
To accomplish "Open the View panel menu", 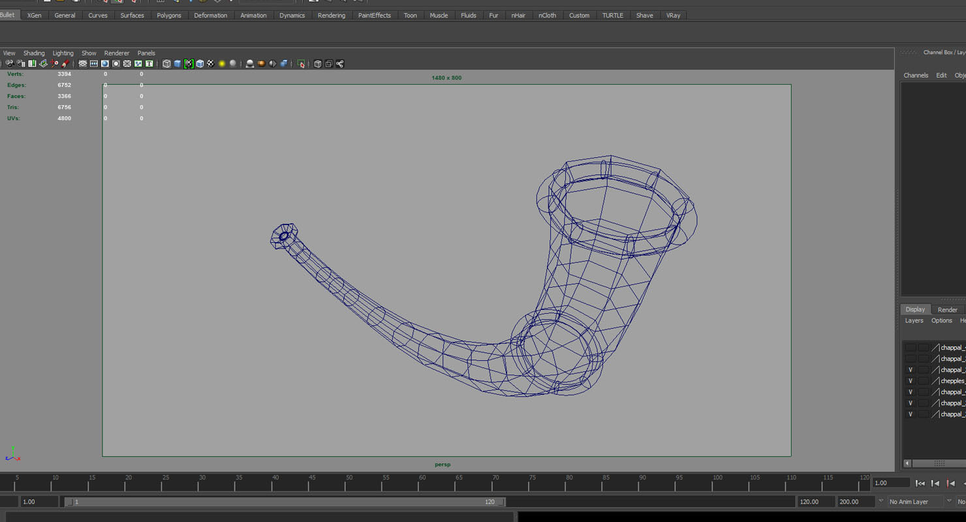I will click(x=9, y=54).
